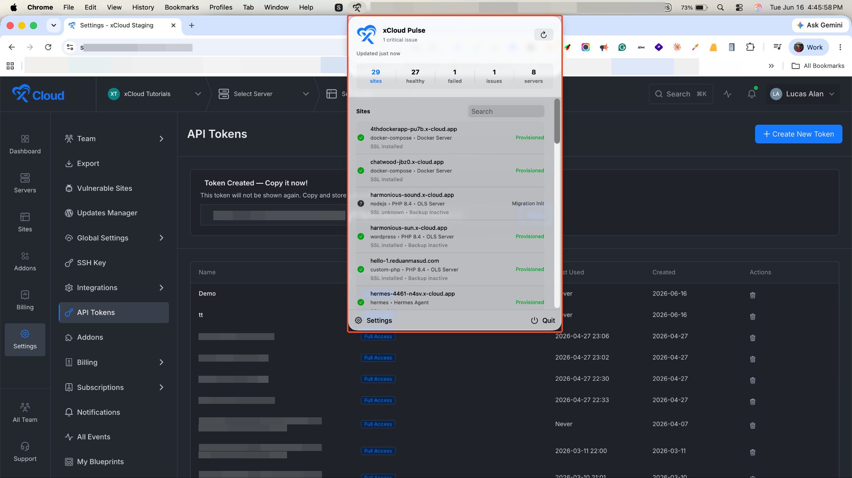Quit xCloud Pulse
Viewport: 852px width, 478px height.
[x=543, y=320]
